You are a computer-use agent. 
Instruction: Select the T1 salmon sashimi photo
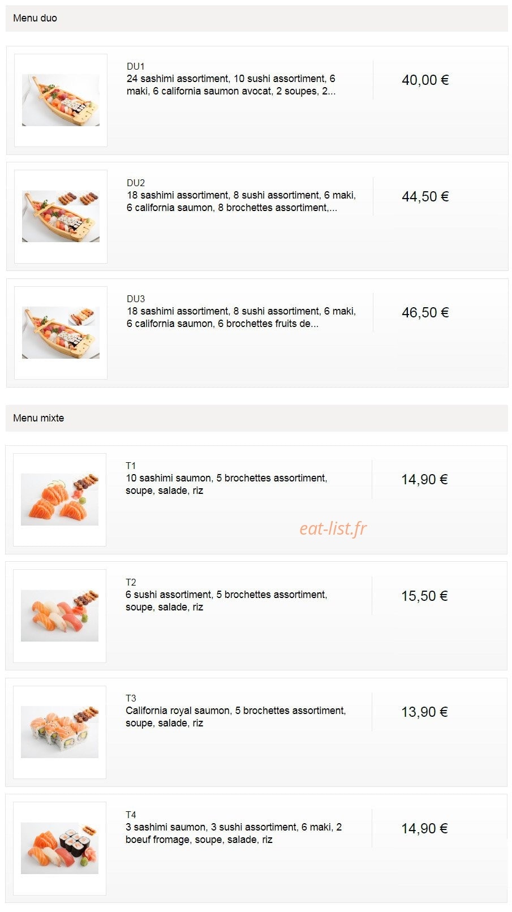59,500
